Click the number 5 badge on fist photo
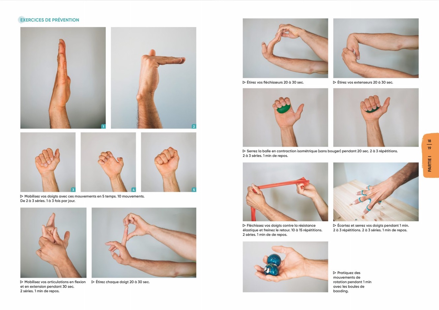Image resolution: width=439 pixels, height=310 pixels. [194, 190]
